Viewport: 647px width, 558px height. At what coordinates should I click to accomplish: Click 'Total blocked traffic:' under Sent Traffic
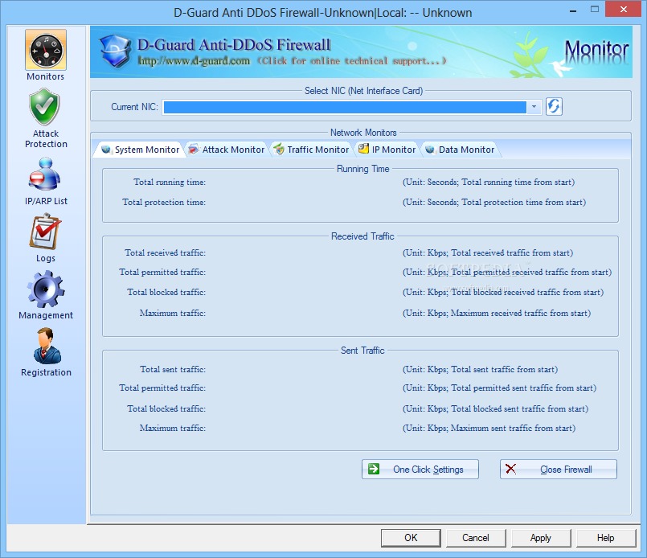click(166, 408)
